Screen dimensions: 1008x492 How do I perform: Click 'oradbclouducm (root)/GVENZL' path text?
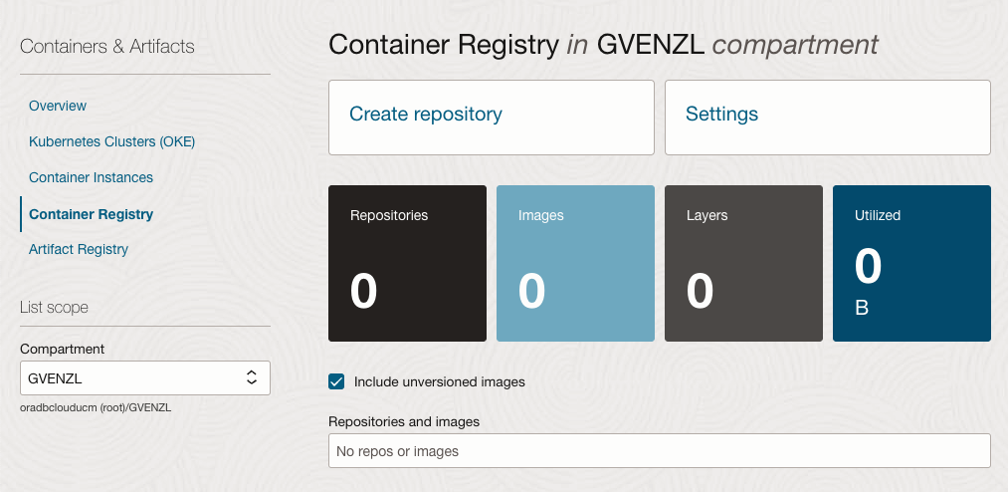coord(96,407)
